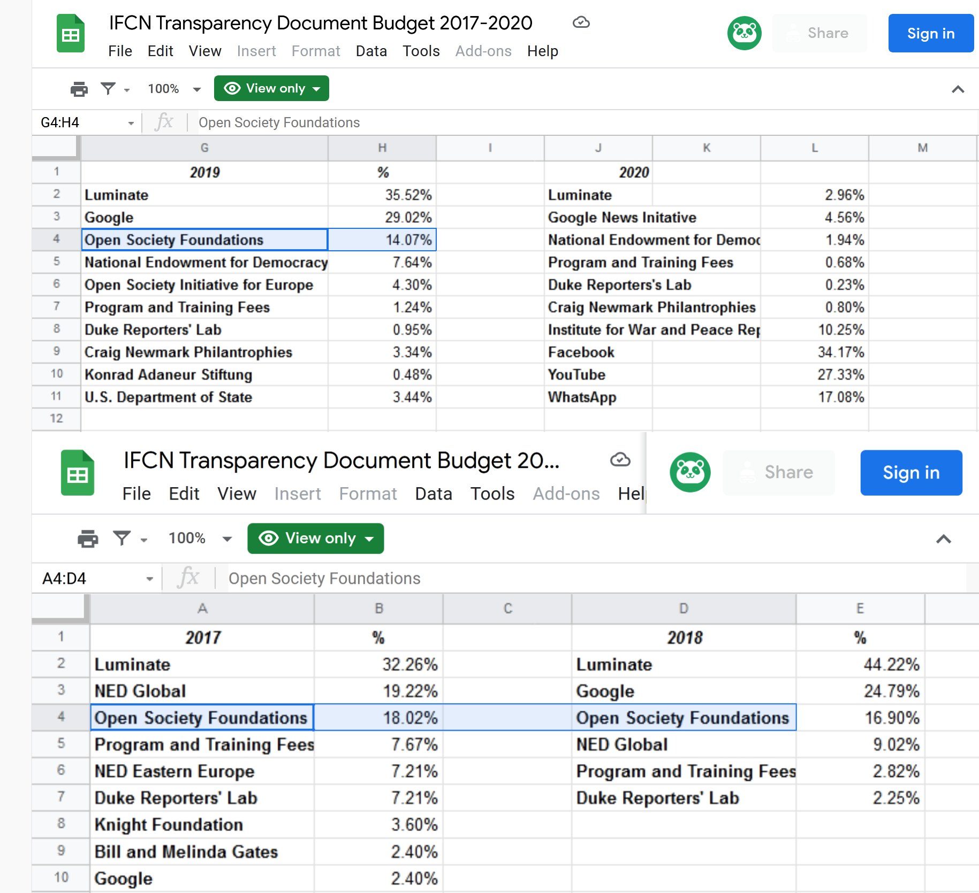Select column H header in upper sheet
The height and width of the screenshot is (893, 979).
pos(382,148)
